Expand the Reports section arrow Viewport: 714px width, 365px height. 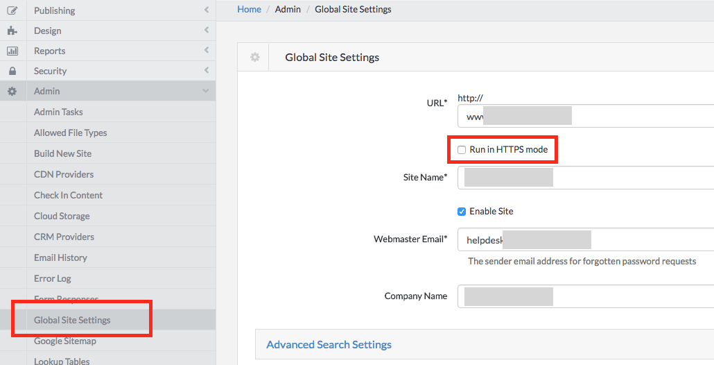[x=206, y=51]
